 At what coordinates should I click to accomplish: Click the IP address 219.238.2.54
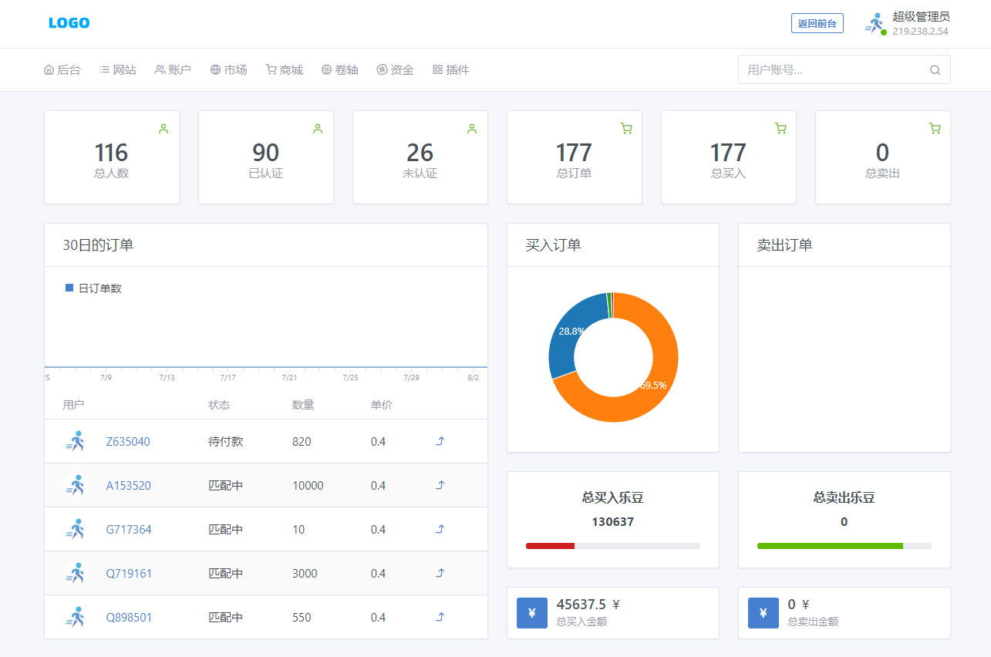(x=920, y=32)
